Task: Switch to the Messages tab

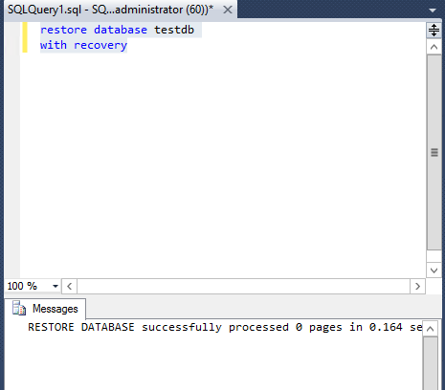Action: [45, 309]
